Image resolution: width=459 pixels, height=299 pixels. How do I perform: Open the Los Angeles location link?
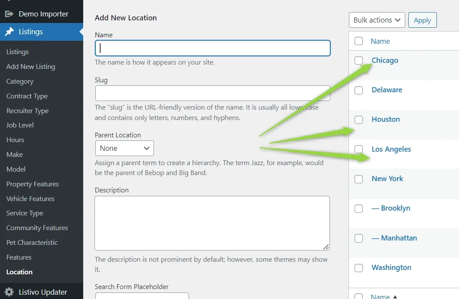coord(391,149)
